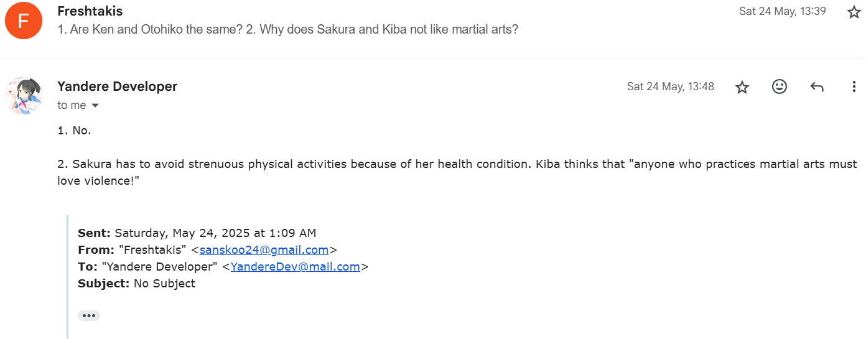Image resolution: width=866 pixels, height=339 pixels.
Task: Open the sanskoo24@gmail.com email link
Action: (x=264, y=250)
